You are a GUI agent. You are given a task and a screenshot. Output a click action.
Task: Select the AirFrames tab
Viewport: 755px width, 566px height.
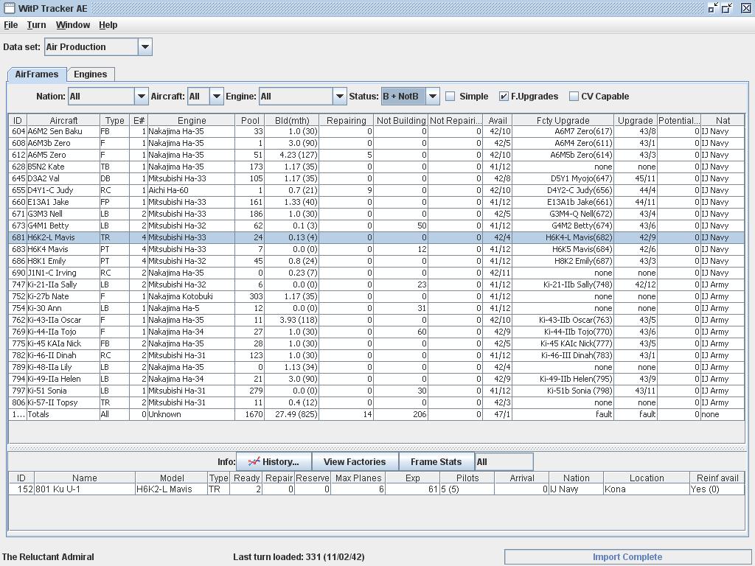(x=37, y=74)
